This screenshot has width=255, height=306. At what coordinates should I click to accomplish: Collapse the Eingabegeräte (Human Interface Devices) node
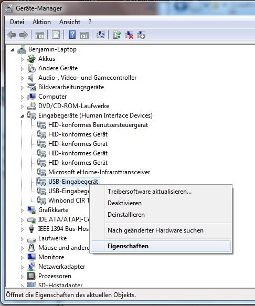tap(22, 116)
